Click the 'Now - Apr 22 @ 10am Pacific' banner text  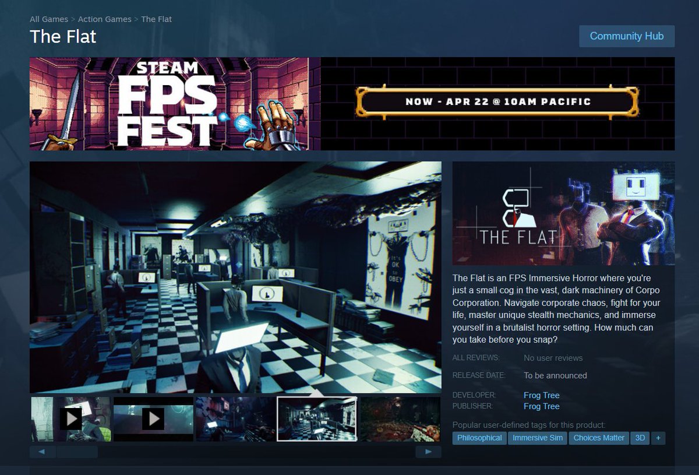[x=497, y=101]
